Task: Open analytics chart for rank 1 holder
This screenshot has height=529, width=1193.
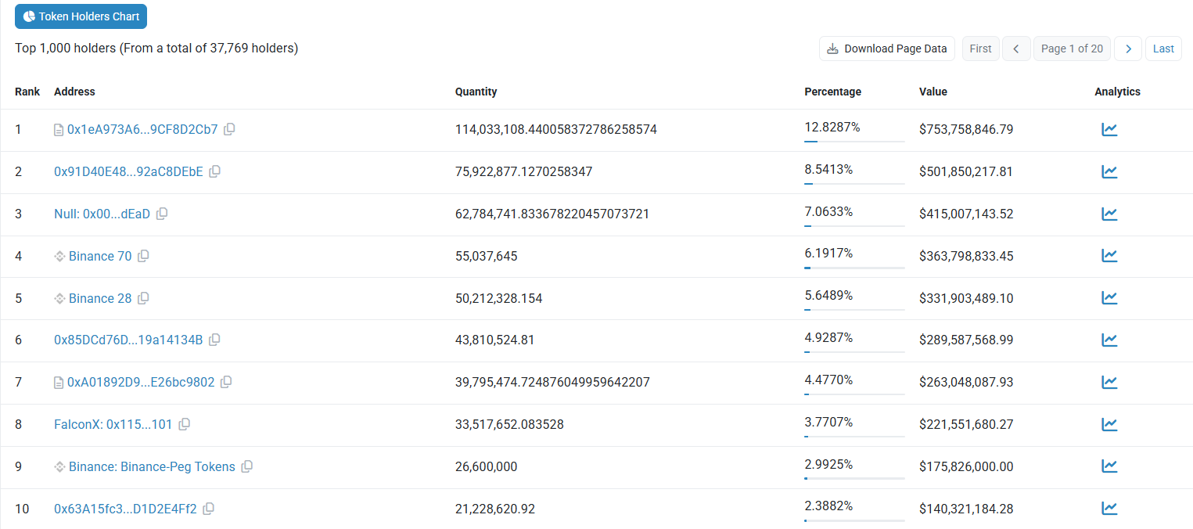Action: coord(1109,130)
